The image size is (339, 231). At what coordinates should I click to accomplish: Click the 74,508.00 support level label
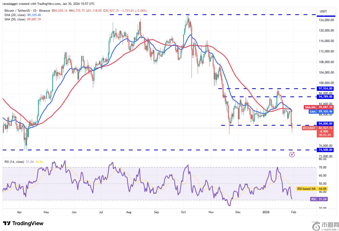(x=325, y=150)
